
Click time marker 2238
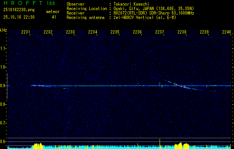point(182,32)
